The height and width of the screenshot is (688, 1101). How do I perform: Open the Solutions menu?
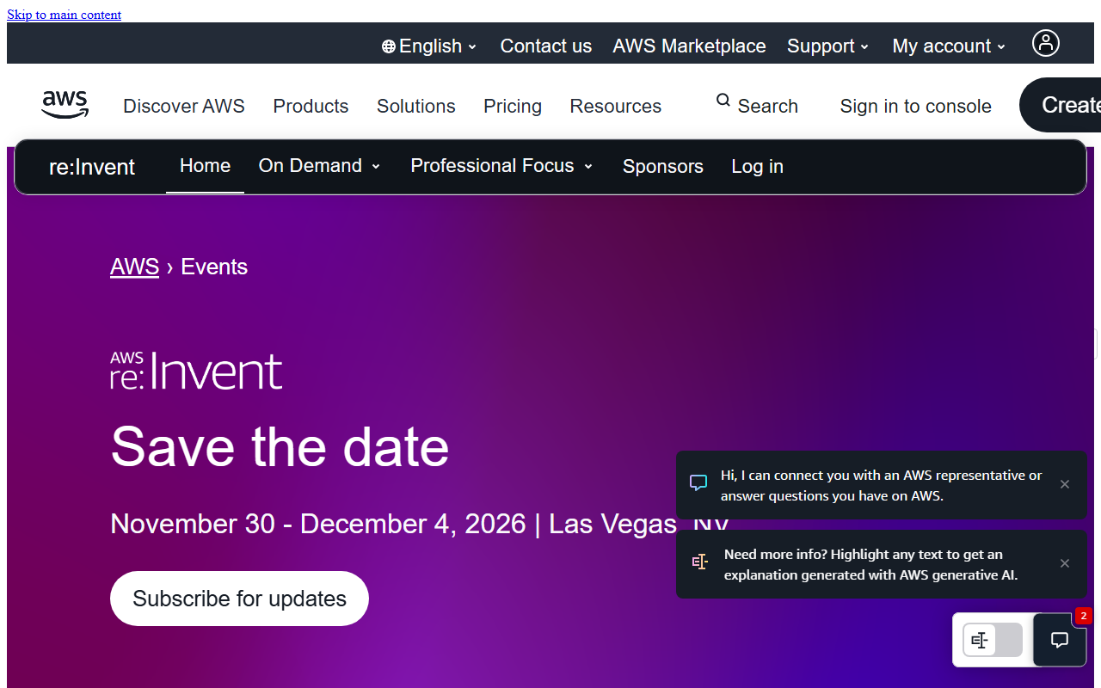(x=416, y=106)
